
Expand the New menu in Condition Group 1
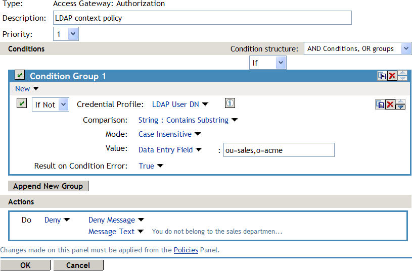(27, 89)
